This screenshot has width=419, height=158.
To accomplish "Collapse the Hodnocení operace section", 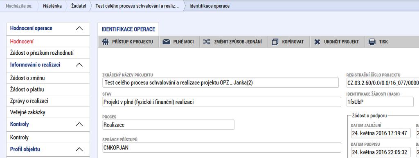I will (x=79, y=28).
